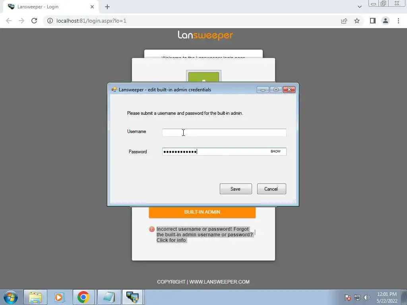
Task: Go forward in browser history
Action: [x=21, y=21]
